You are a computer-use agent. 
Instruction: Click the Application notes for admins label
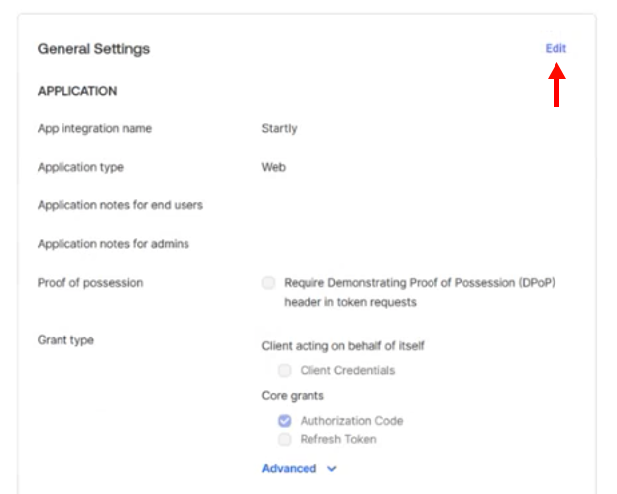point(113,244)
